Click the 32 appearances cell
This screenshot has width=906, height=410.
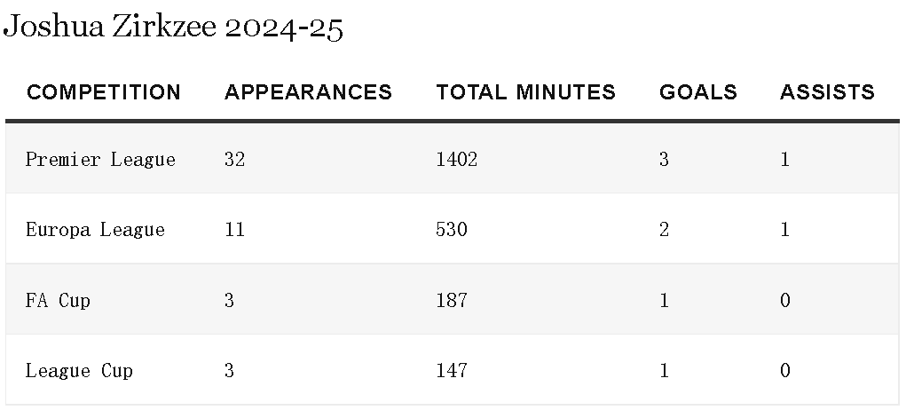234,160
